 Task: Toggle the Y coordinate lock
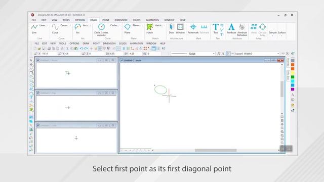click(60, 54)
